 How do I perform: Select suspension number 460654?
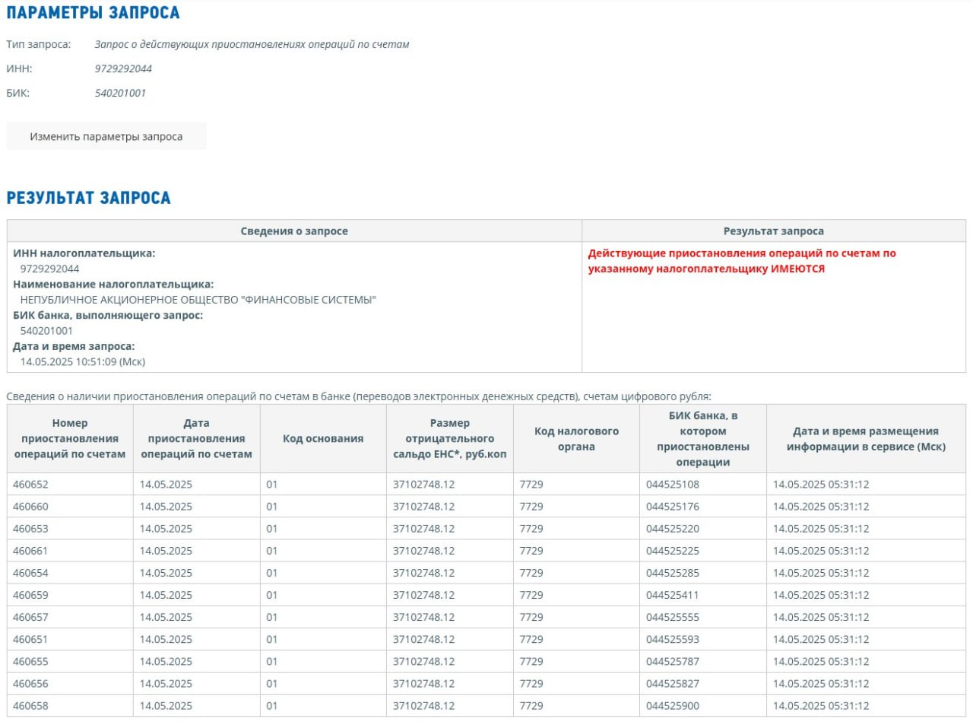[x=30, y=572]
